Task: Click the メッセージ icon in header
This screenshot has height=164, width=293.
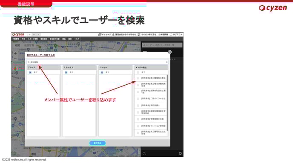Action: click(x=100, y=34)
